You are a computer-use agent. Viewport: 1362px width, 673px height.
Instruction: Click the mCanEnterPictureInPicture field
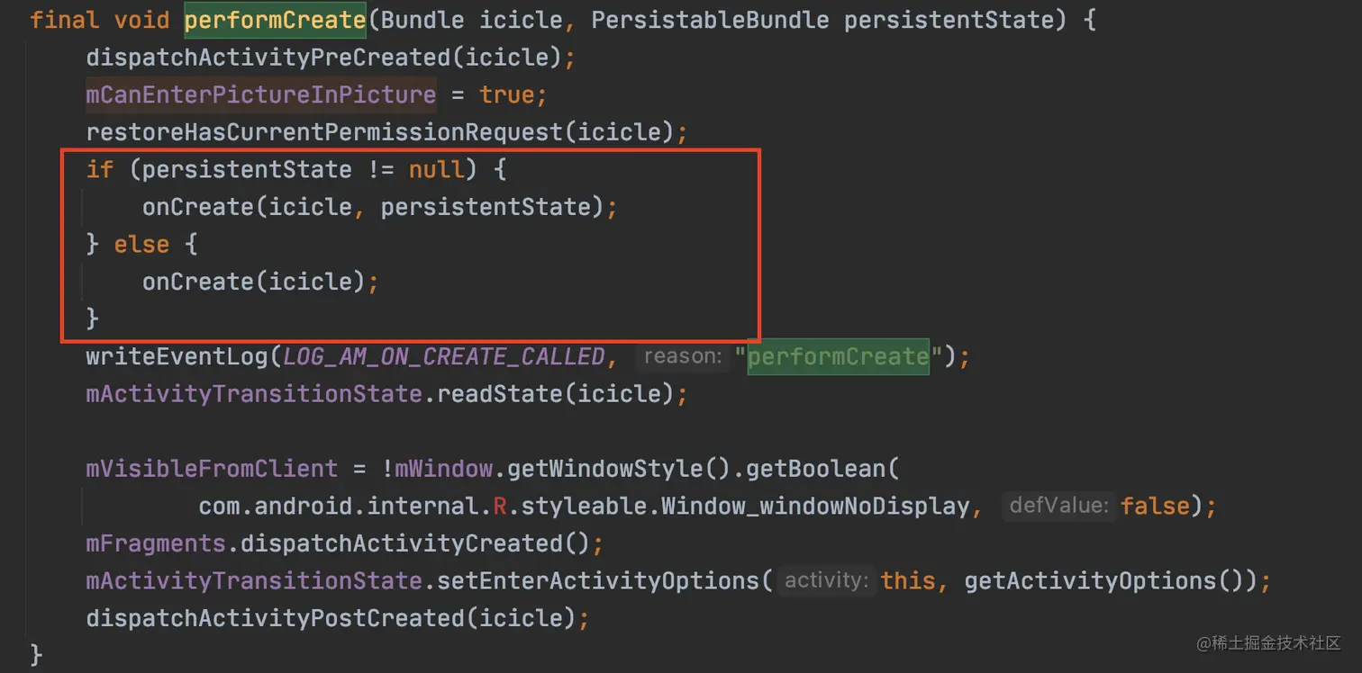pos(261,94)
